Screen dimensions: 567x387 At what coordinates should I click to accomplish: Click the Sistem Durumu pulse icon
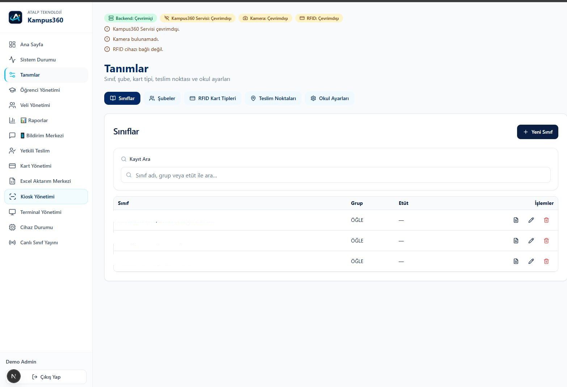[x=12, y=60]
